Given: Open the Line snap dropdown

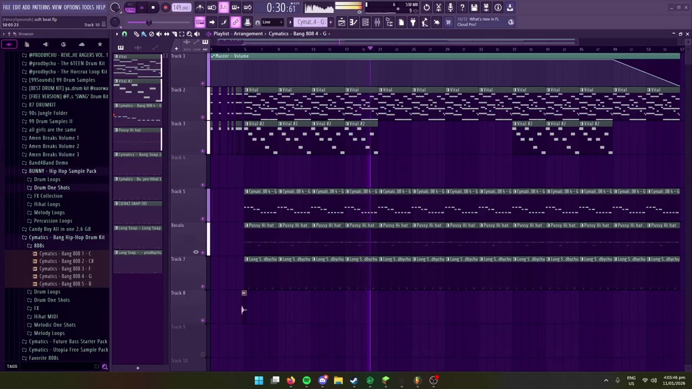Looking at the screenshot, I should click(x=274, y=22).
